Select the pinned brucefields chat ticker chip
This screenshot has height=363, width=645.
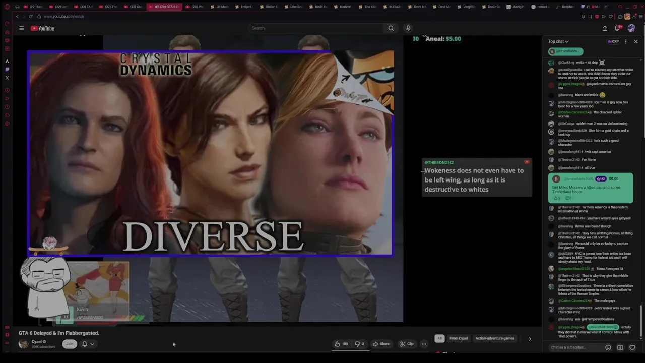565,51
